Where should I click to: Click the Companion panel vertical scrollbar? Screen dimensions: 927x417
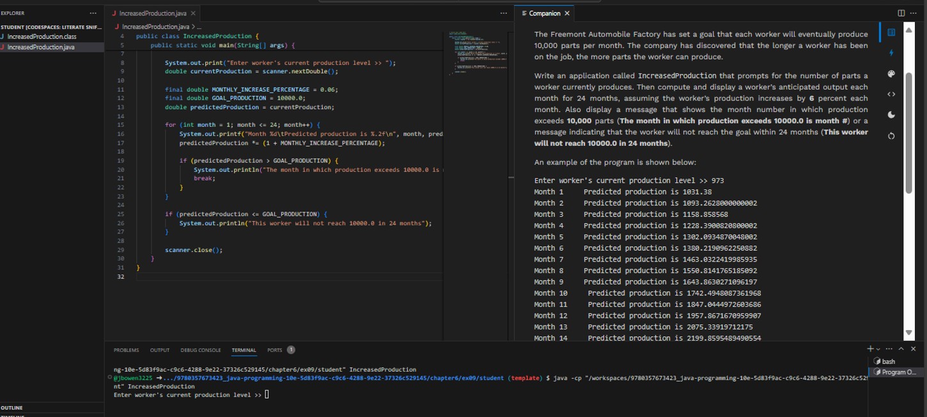pos(908,132)
